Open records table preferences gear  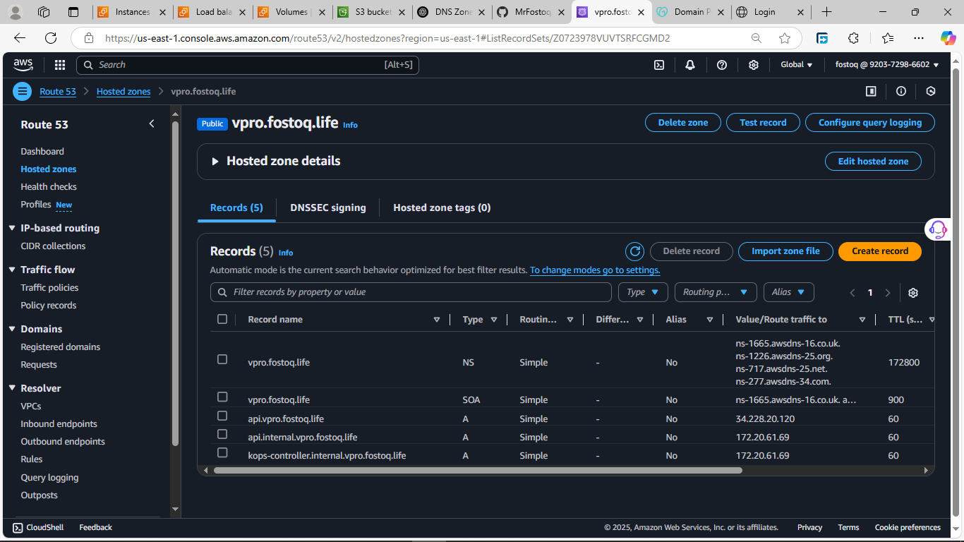pos(913,293)
